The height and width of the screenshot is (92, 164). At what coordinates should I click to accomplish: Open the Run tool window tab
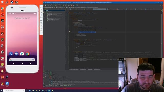click(x=66, y=85)
